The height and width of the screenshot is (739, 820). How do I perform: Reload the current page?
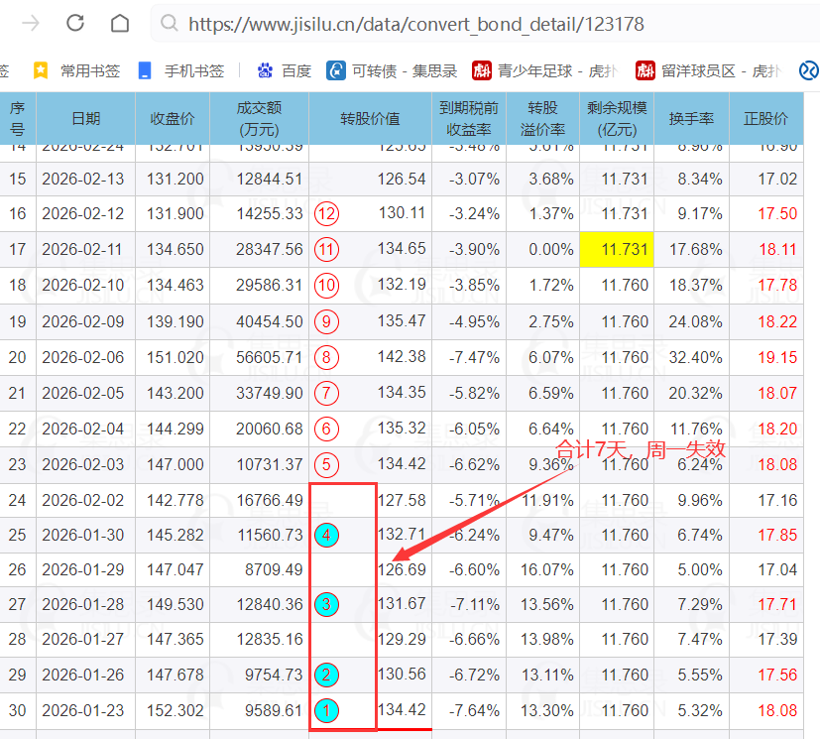point(75,23)
